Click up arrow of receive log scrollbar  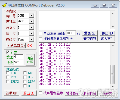(113, 45)
